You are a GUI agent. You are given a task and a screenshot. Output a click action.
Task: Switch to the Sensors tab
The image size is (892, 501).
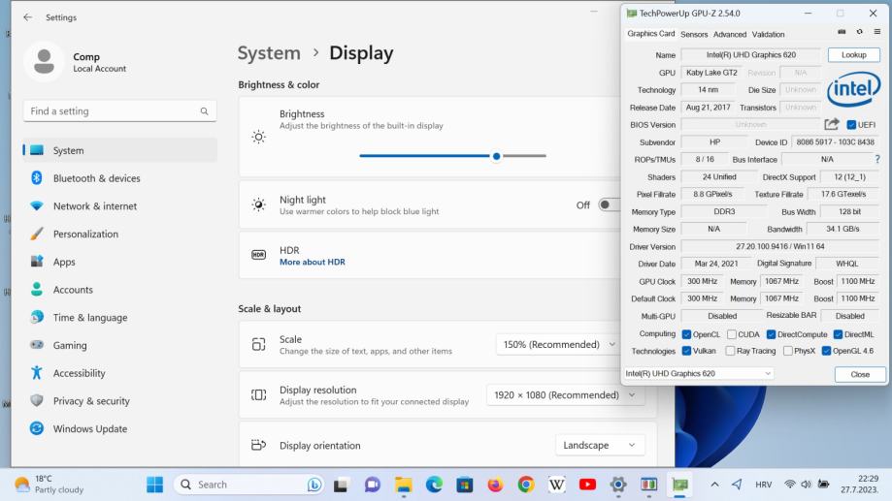tap(693, 34)
